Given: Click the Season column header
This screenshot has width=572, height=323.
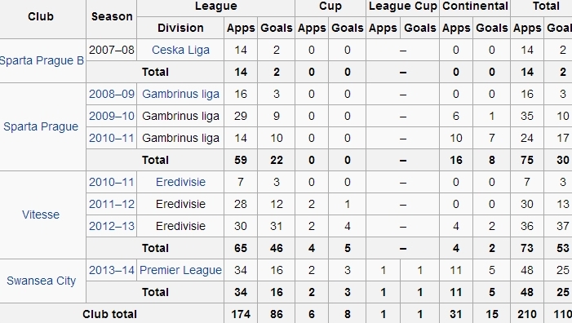Looking at the screenshot, I should 112,16.
